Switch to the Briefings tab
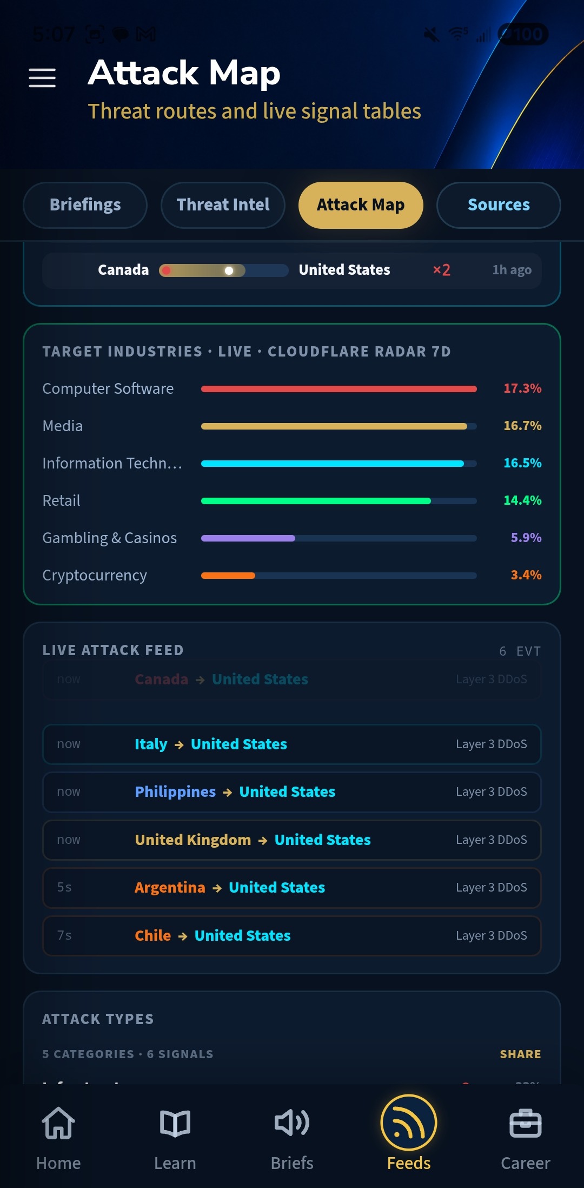The height and width of the screenshot is (1188, 584). click(85, 205)
